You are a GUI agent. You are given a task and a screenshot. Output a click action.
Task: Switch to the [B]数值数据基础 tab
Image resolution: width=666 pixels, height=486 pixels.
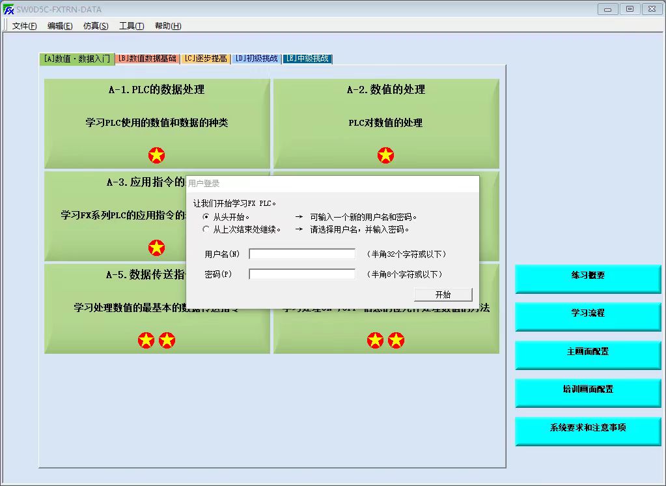148,59
